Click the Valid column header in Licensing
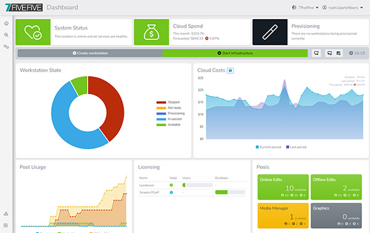Viewport: 370px width, 233px height. click(x=173, y=178)
